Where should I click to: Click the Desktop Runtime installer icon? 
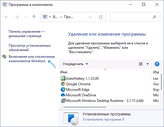(63, 100)
